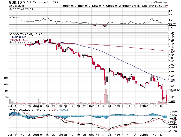Click Oct on the axis under the volume bars
Viewport: 181px width, 137px height.
[92, 106]
